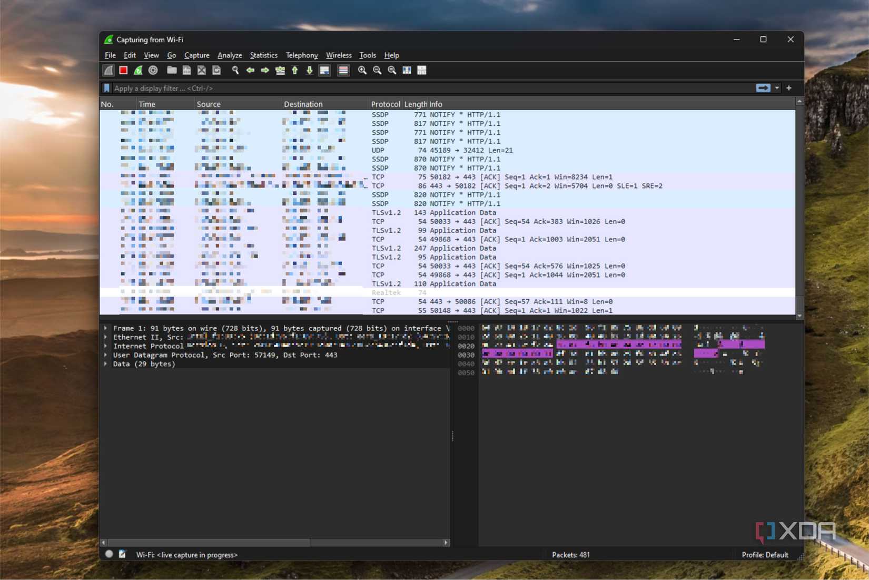Toggle auto-scroll during live capture
Image resolution: width=869 pixels, height=580 pixels.
point(324,70)
